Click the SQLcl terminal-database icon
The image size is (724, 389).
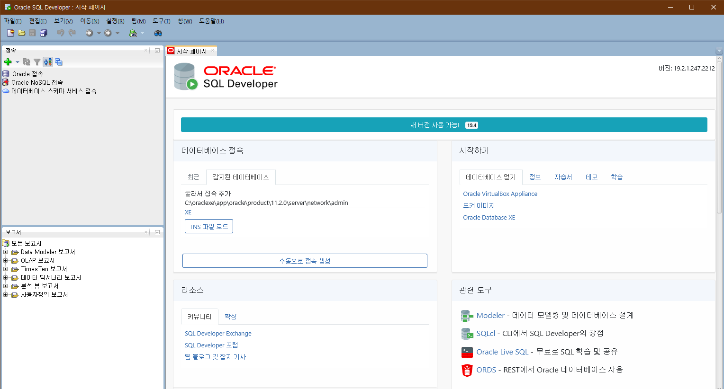pos(467,334)
